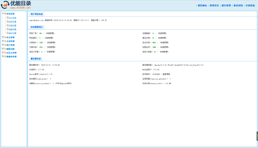Image resolution: width=258 pixels, height=148 pixels.
Task: Click the page icon beside 注册设置
Action: 8,25
